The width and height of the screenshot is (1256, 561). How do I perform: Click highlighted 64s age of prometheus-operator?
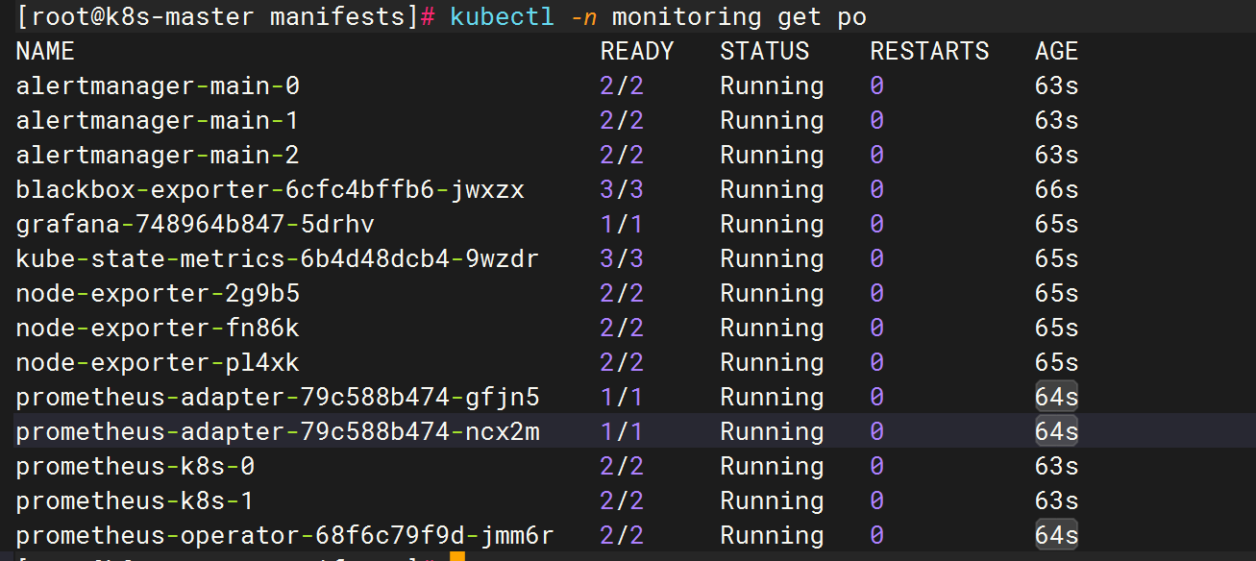[1057, 536]
